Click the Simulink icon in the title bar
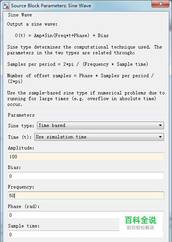172x242 pixels. (6, 6)
